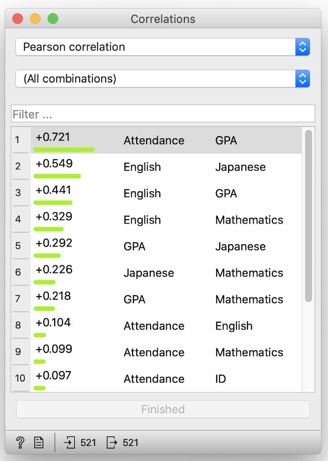Select the English and Mathematics row
The image size is (328, 461).
click(x=166, y=220)
